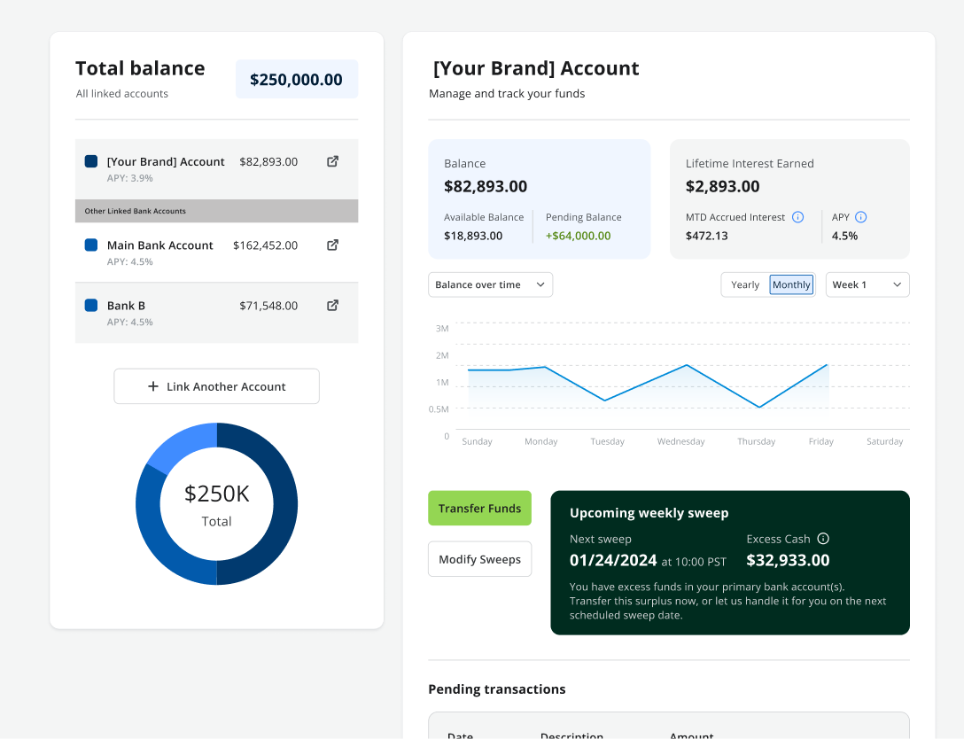Click the Main Bank Account color swatch
This screenshot has height=739, width=964.
coord(91,245)
